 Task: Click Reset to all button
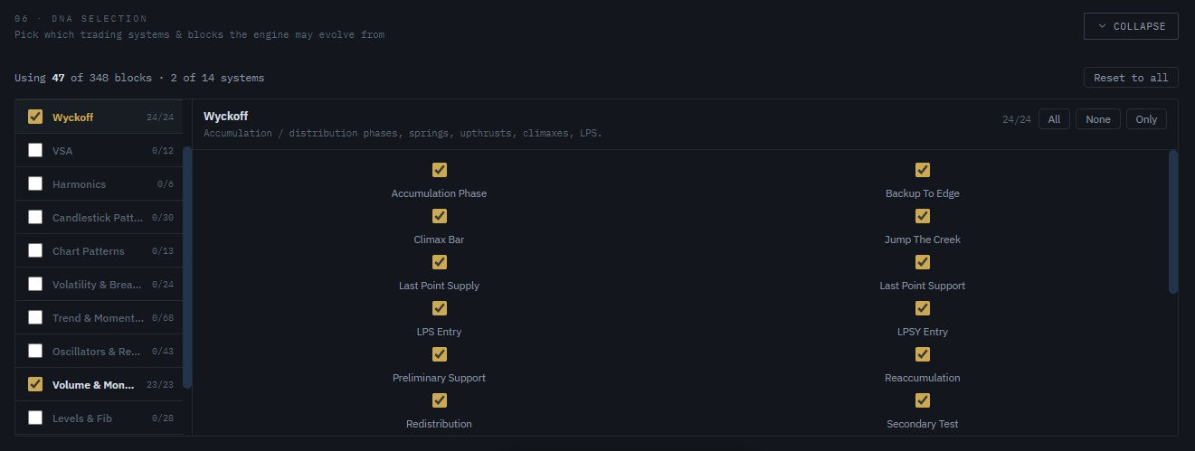[1131, 78]
